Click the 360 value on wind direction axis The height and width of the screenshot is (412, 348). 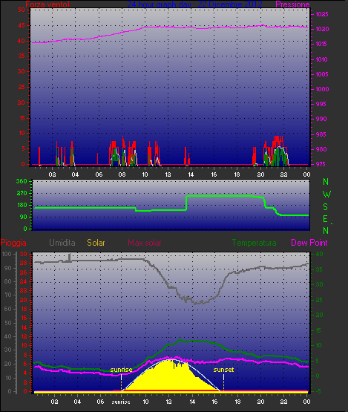click(22, 181)
